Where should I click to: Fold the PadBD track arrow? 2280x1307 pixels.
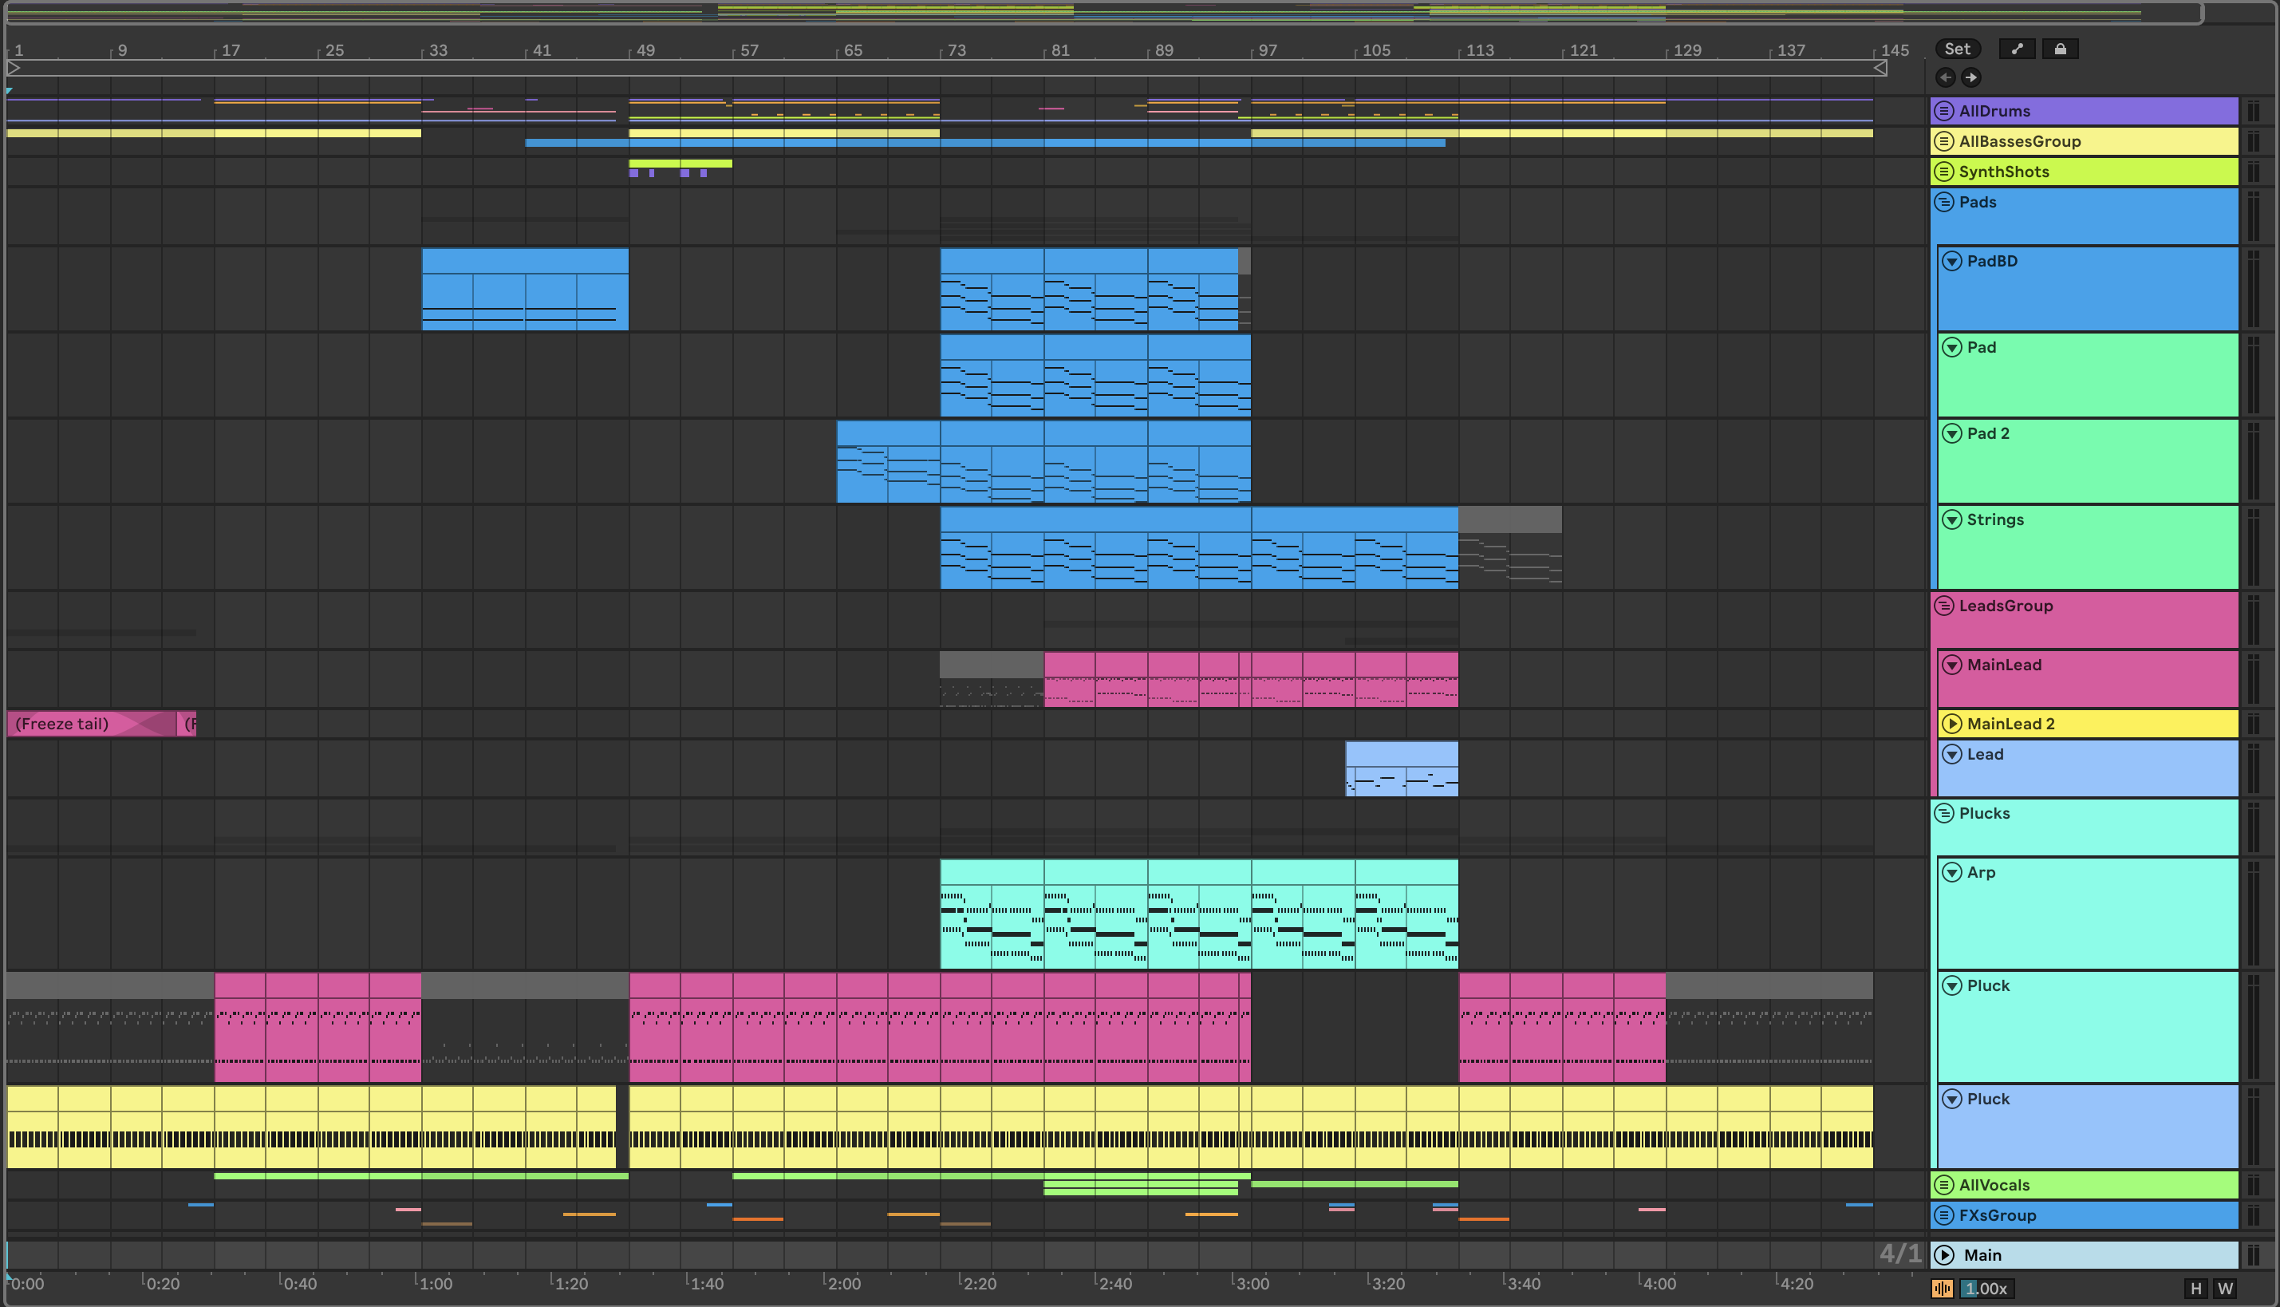pyautogui.click(x=1951, y=261)
